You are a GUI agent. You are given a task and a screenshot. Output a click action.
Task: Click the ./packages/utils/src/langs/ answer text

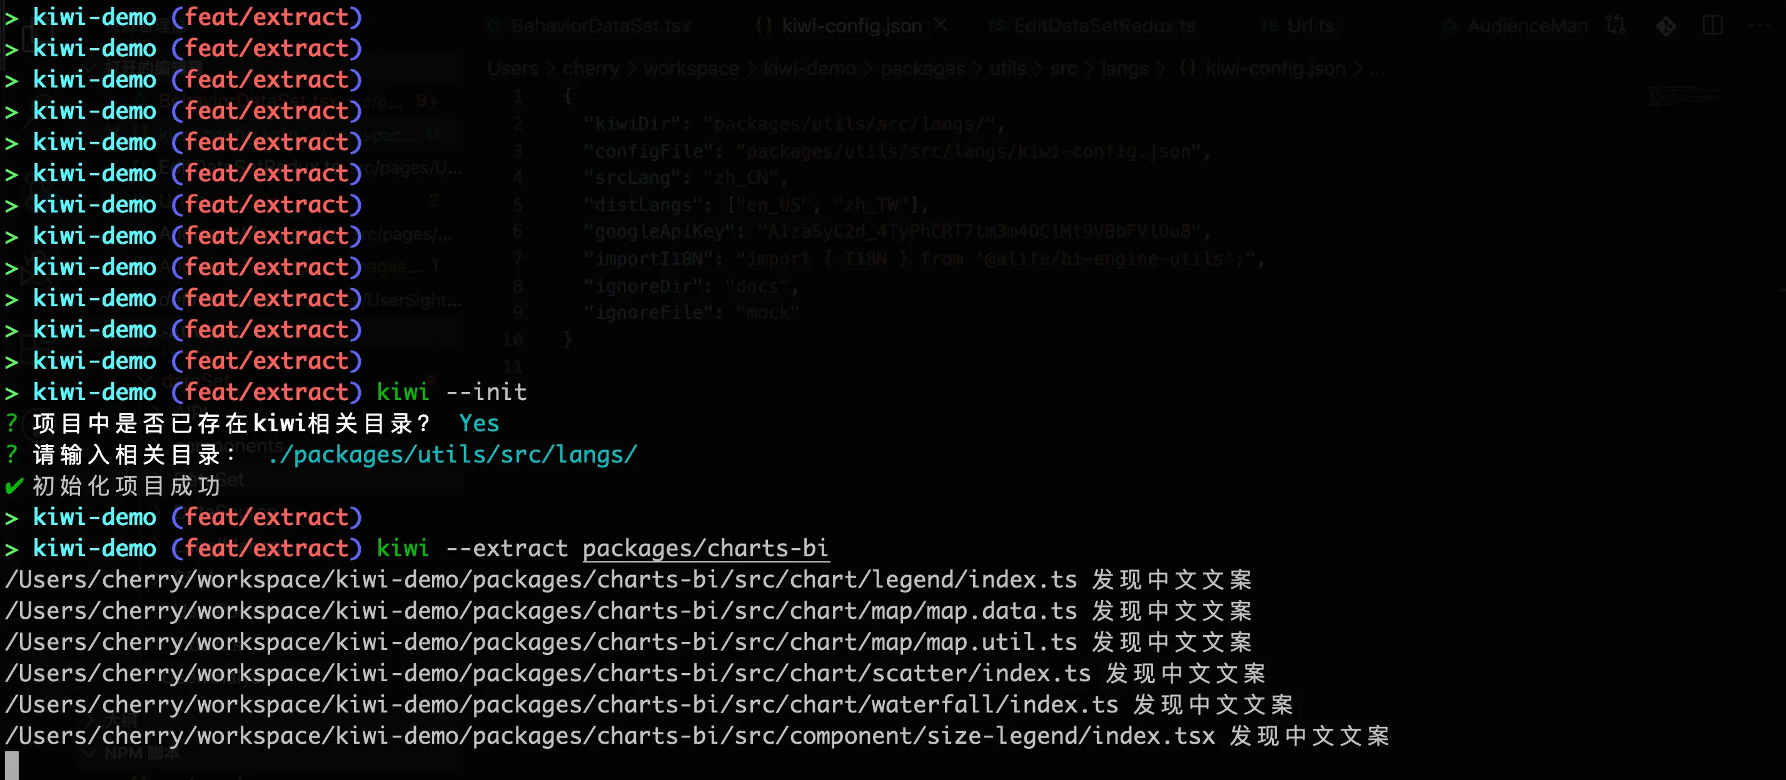(452, 455)
